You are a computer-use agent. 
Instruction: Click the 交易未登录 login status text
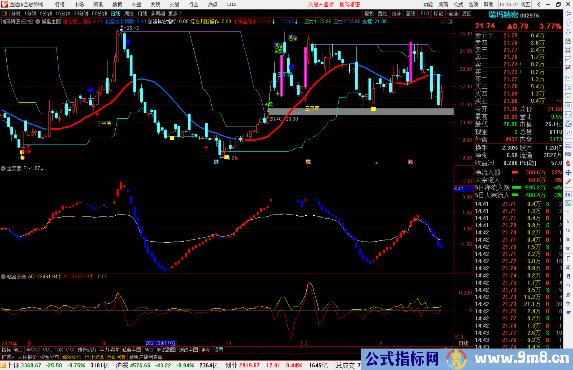tap(321, 5)
